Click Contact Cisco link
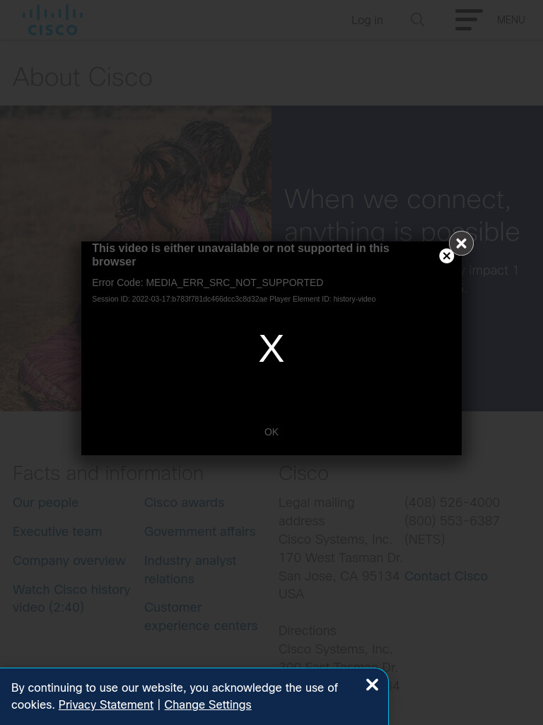The width and height of the screenshot is (543, 725). [446, 576]
